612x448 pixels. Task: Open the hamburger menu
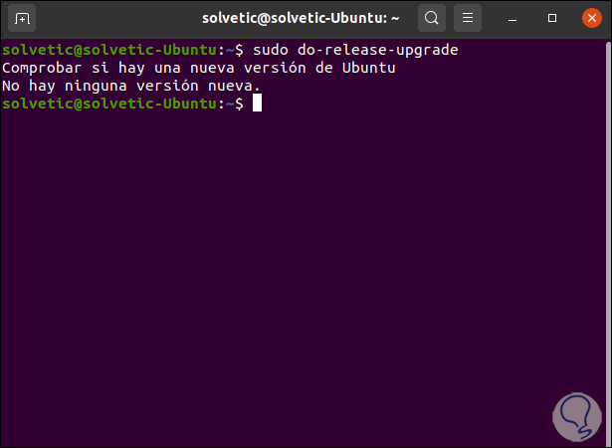(x=468, y=18)
